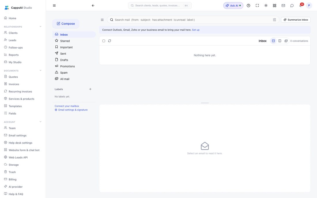Open notifications bell with 10 badge
This screenshot has width=317, height=198.
pos(301,5)
